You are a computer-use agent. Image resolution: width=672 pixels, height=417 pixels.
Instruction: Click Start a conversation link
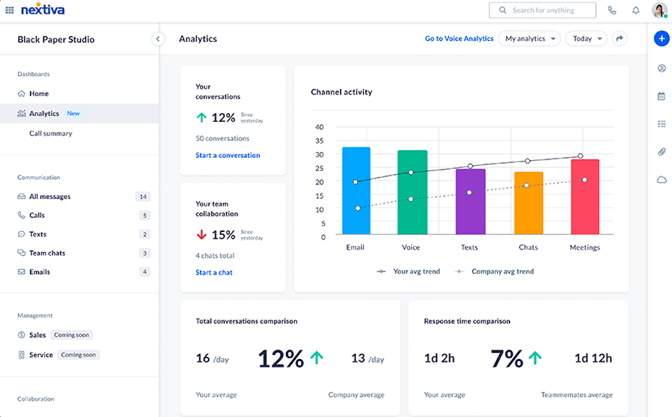[x=227, y=155]
